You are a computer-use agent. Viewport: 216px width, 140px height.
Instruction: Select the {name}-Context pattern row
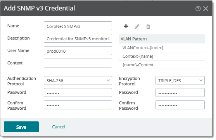tap(162, 65)
